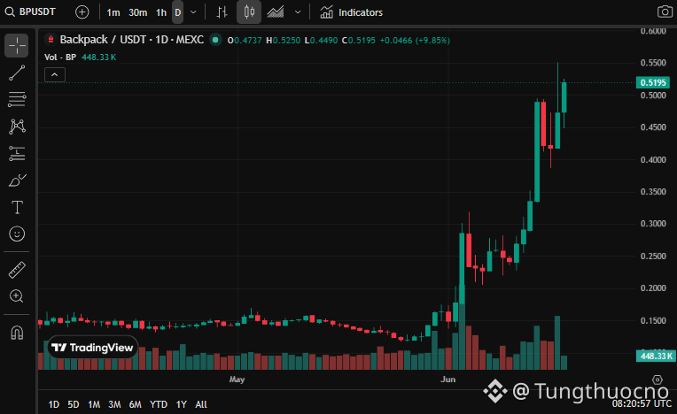Click the 0.1500 price axis label

(653, 320)
